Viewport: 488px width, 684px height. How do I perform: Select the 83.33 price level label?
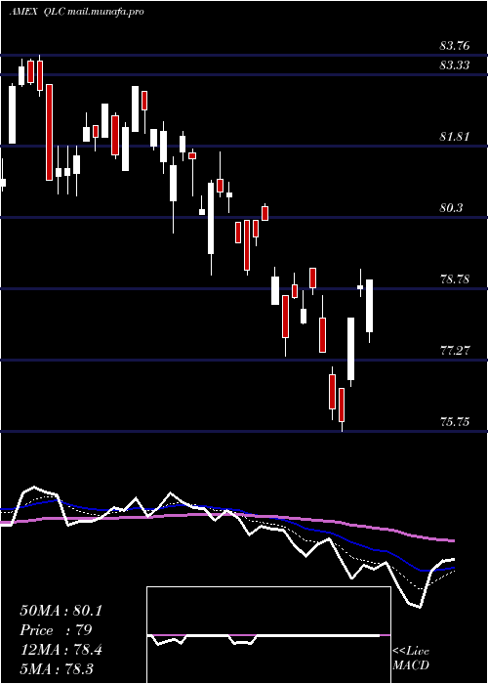click(455, 65)
